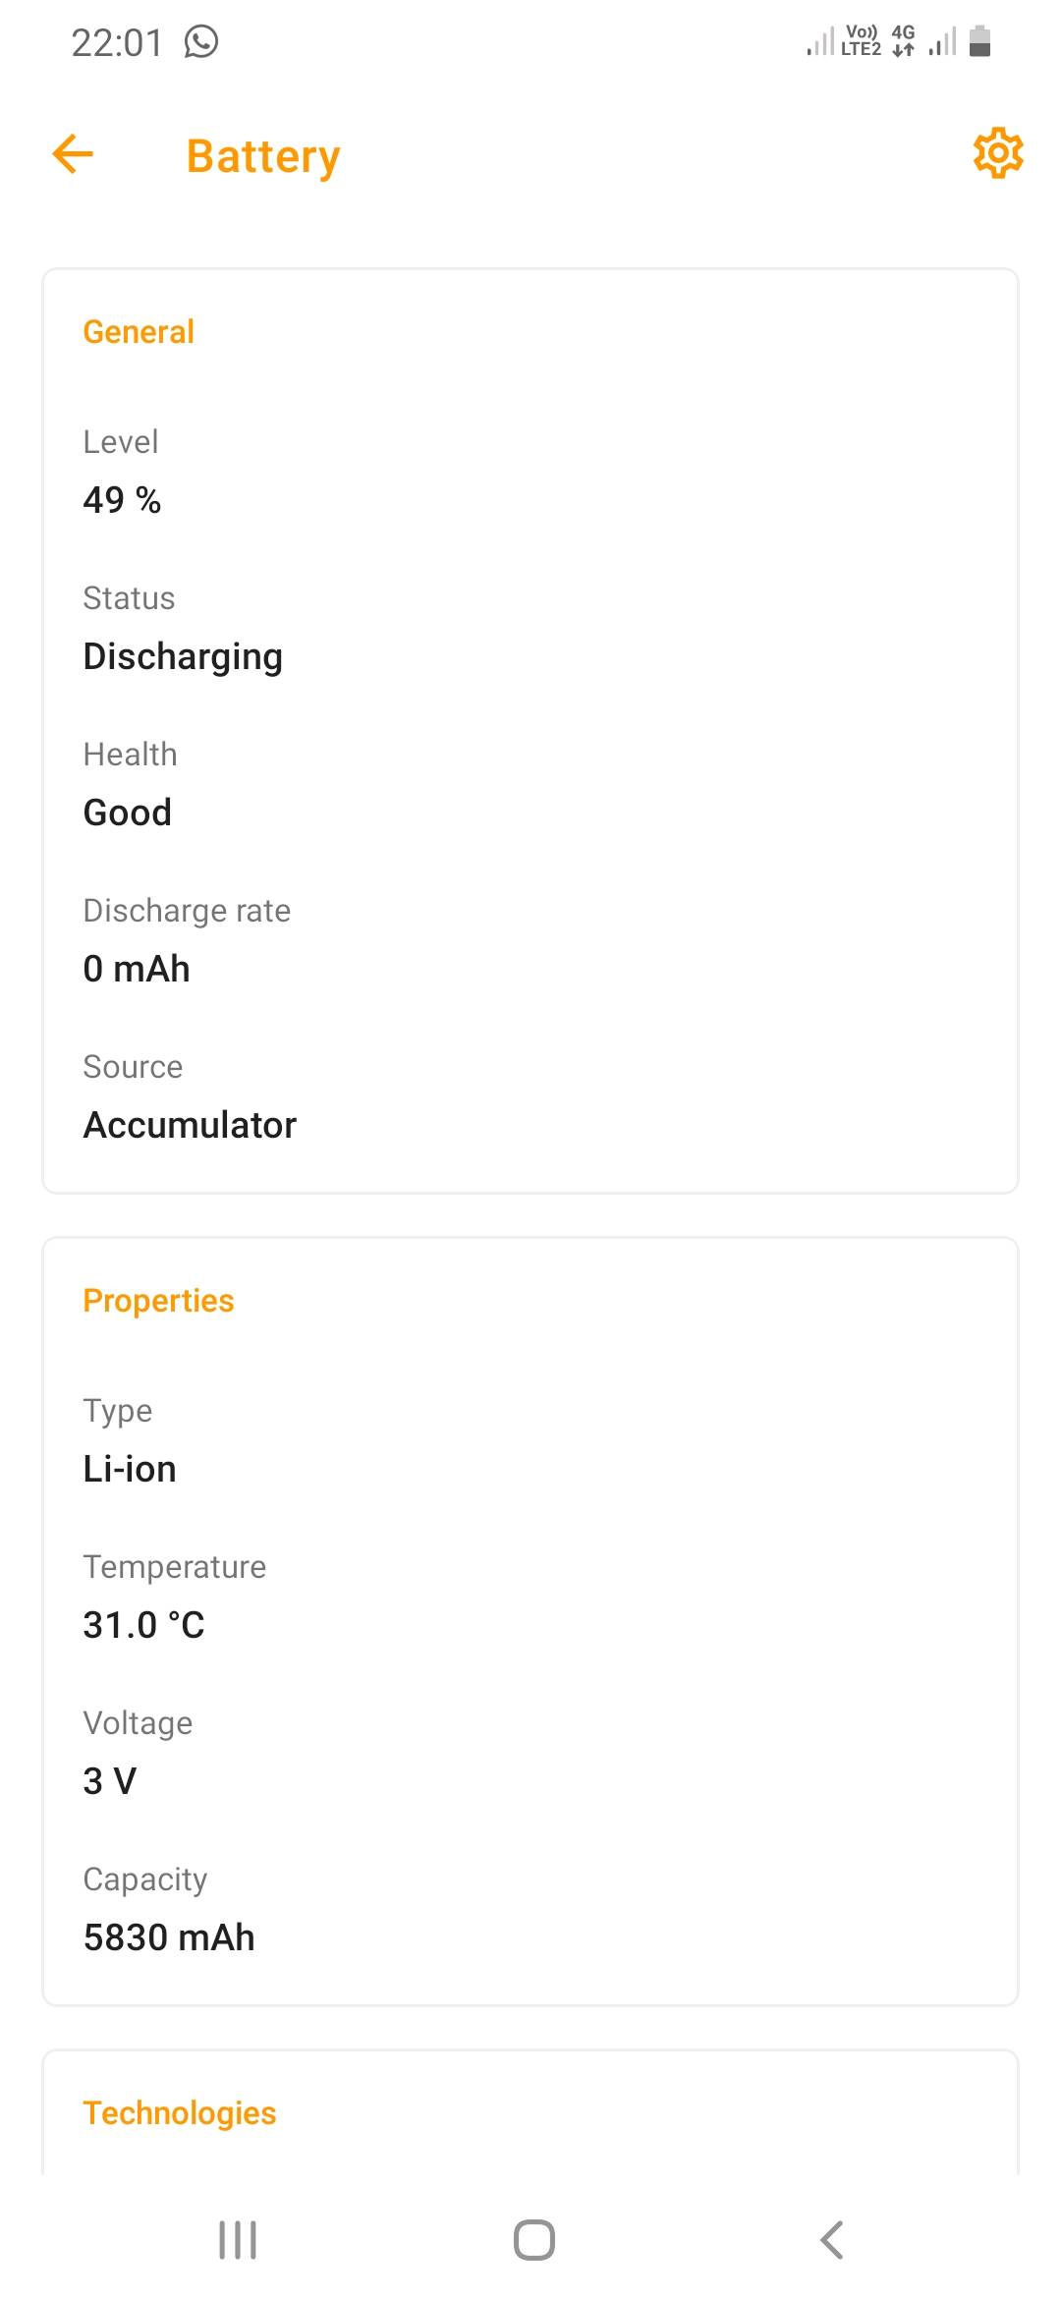
Task: Tap the Discharging status text
Action: point(183,655)
